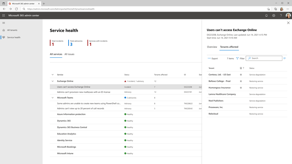
Task: Select the Relecloud tenant row
Action: click(247, 114)
